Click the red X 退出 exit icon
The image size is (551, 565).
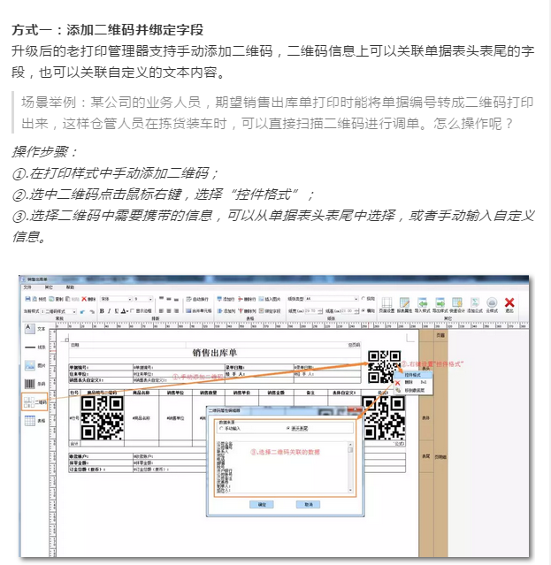pos(509,302)
